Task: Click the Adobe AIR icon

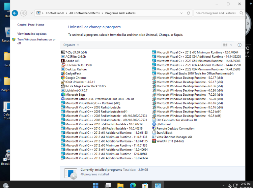Action: tap(63, 61)
